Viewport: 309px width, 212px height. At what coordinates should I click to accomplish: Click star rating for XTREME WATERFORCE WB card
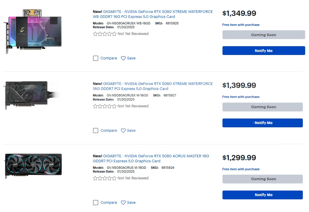(x=105, y=34)
